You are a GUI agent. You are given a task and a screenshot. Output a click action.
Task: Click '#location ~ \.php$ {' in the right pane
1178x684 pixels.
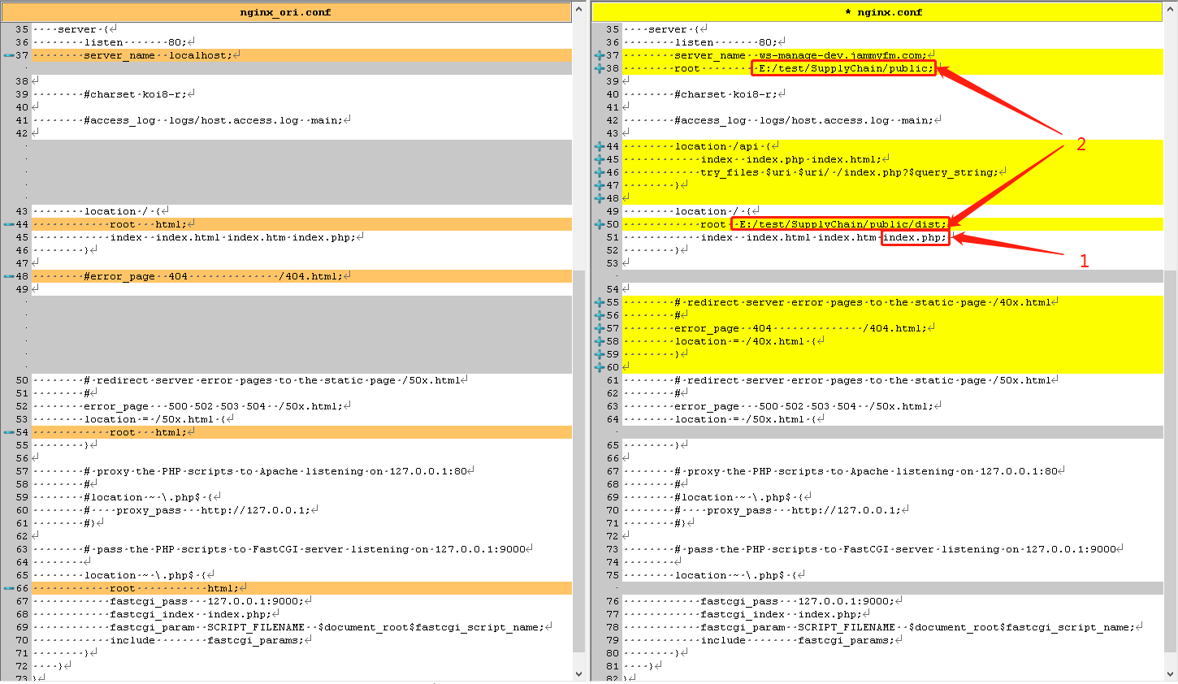(738, 497)
